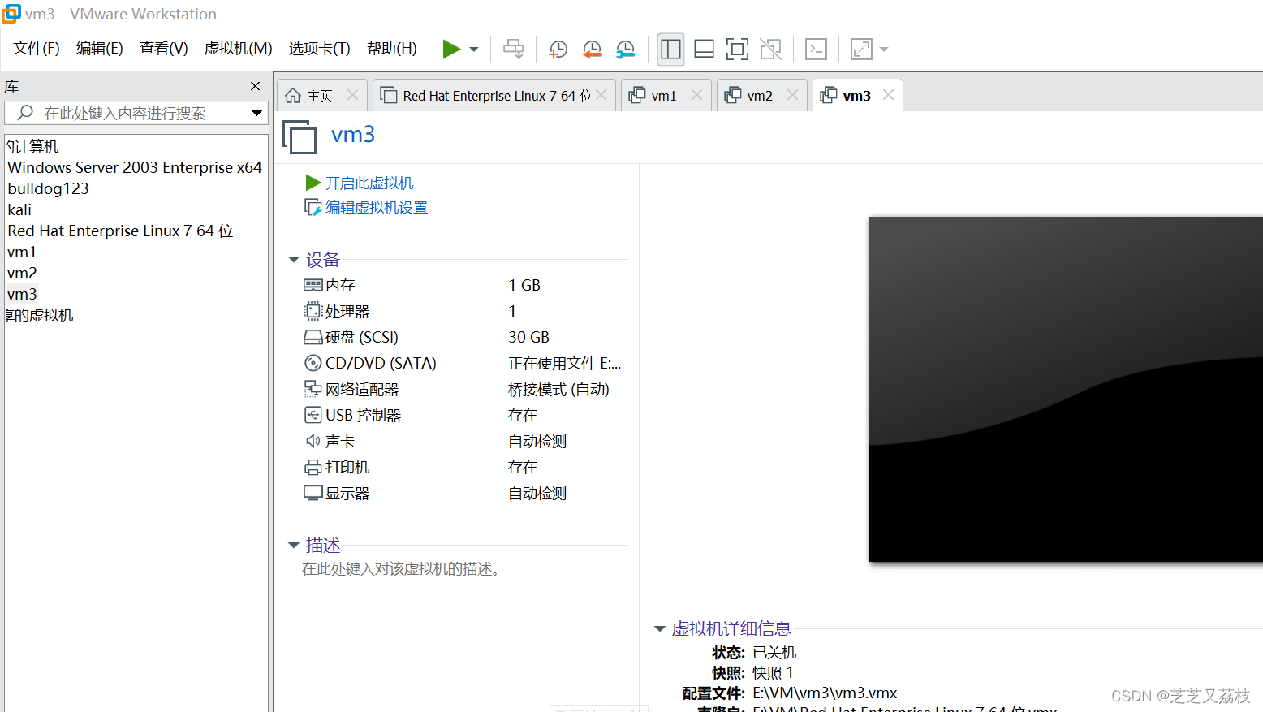The width and height of the screenshot is (1263, 712).
Task: Close the Red Hat Enterprise Linux tab
Action: point(601,95)
